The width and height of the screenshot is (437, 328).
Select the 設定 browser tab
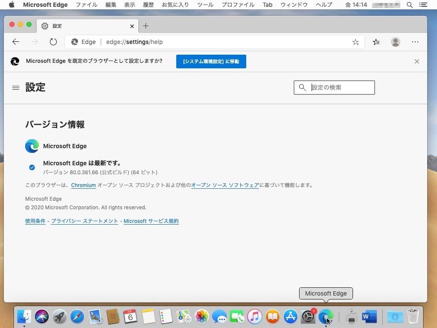[x=87, y=26]
